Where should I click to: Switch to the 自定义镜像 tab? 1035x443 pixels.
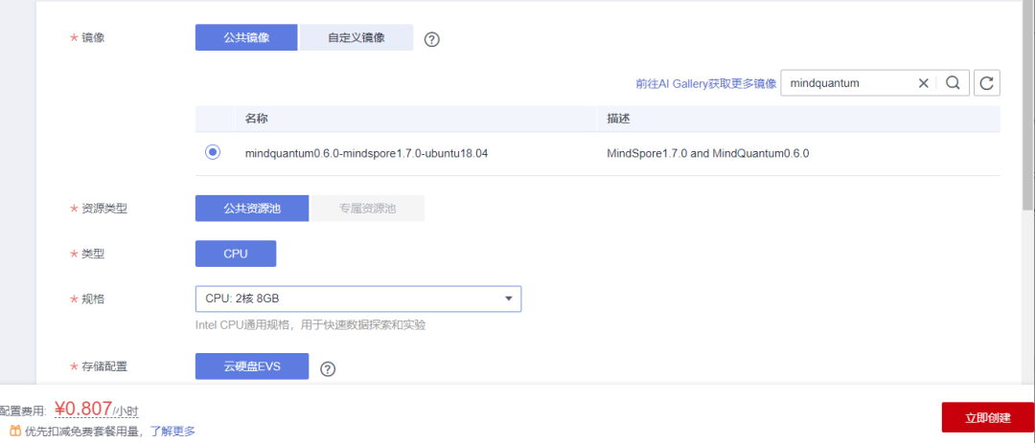pyautogui.click(x=356, y=37)
